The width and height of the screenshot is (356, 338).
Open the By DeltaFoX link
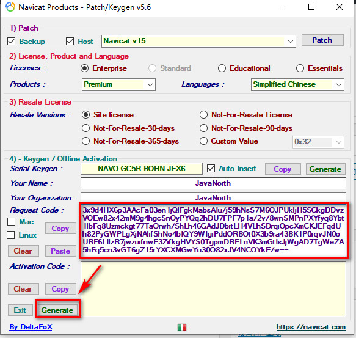coord(31,327)
